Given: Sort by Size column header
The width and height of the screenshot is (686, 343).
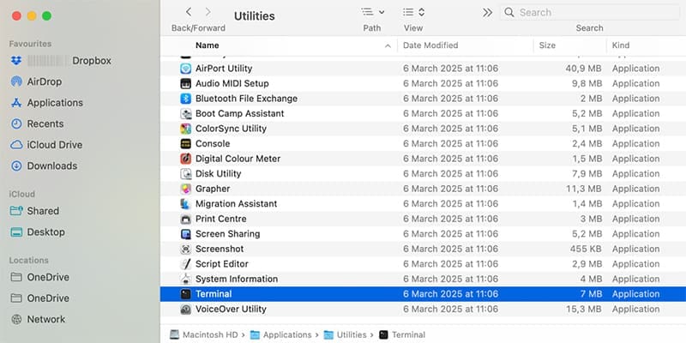Looking at the screenshot, I should coord(547,45).
